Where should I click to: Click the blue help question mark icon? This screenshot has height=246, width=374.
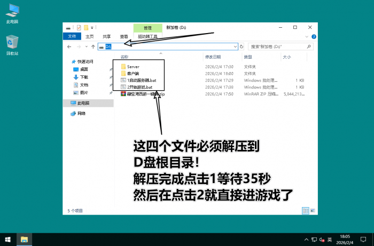pyautogui.click(x=314, y=37)
